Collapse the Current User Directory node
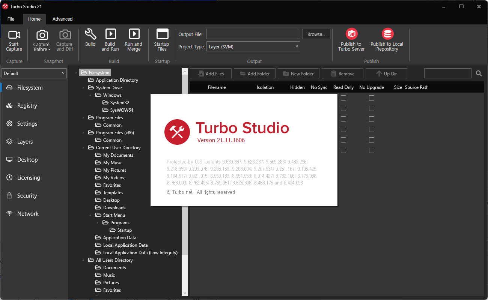This screenshot has width=488, height=300. [x=83, y=148]
